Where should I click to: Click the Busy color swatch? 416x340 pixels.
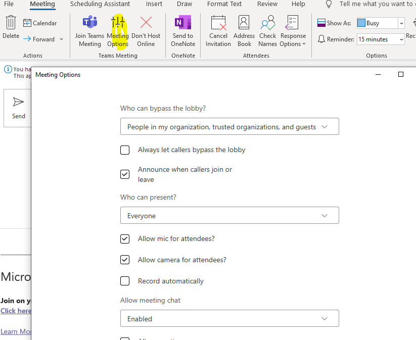(x=361, y=23)
